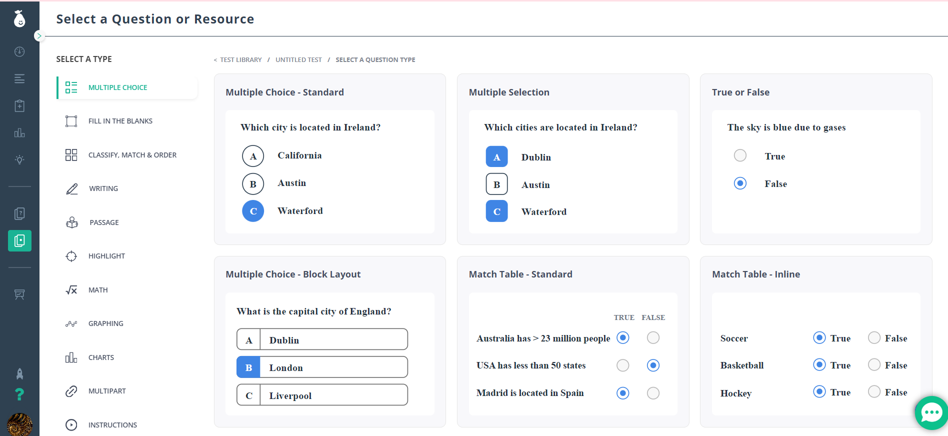Click the rocket icon in sidebar
Viewport: 948px width, 436px height.
point(19,373)
